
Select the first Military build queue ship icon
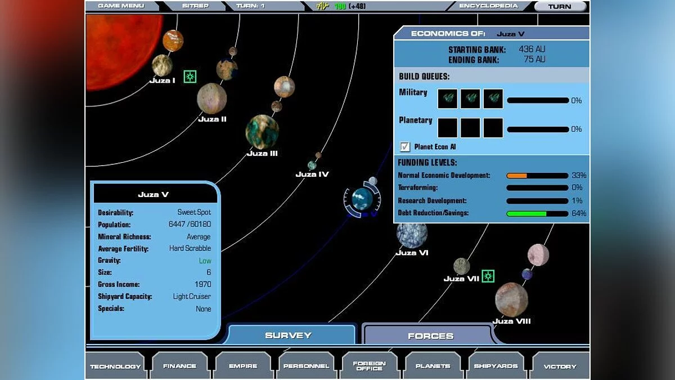[448, 99]
